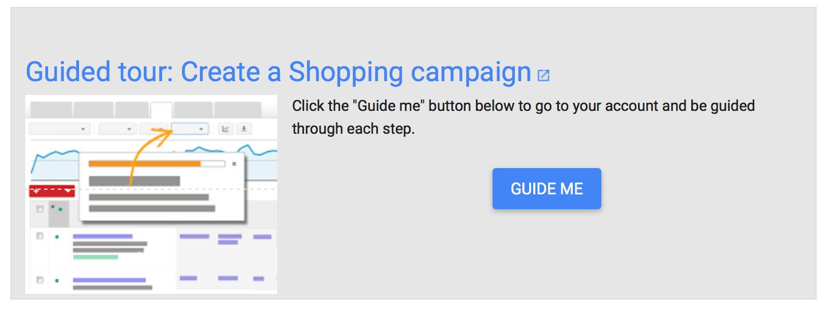The height and width of the screenshot is (311, 827).
Task: Tick the bottom row checkbox in the illustration
Action: (x=40, y=280)
